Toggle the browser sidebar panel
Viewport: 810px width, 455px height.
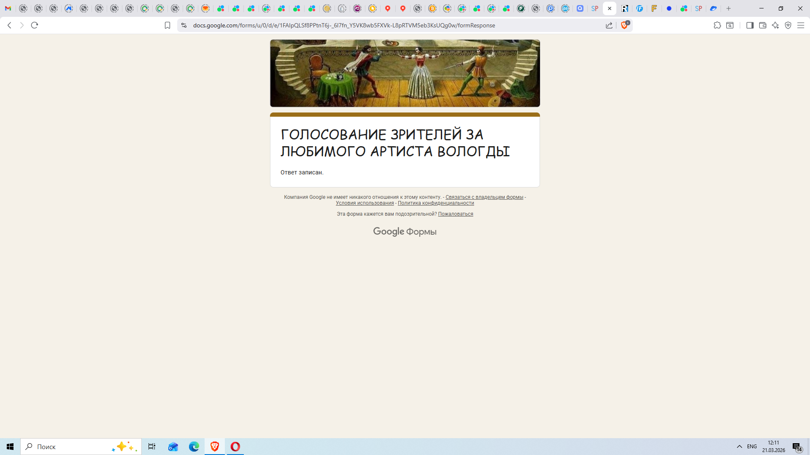[x=750, y=25]
